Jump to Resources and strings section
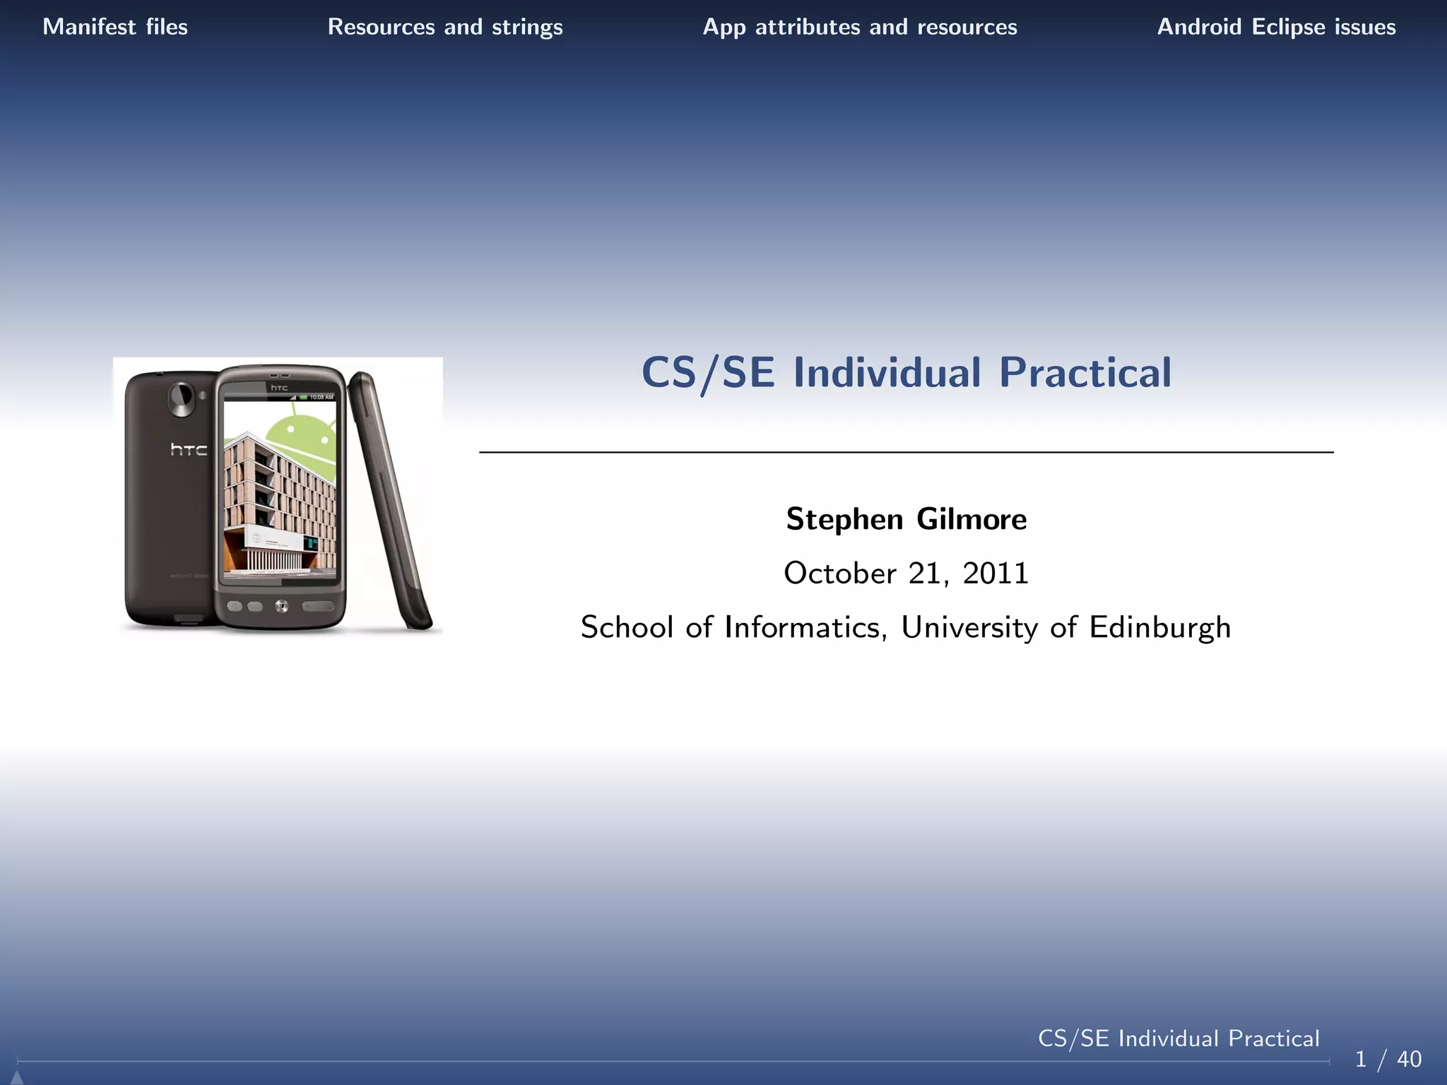Screen dimensions: 1447x1085 445,27
